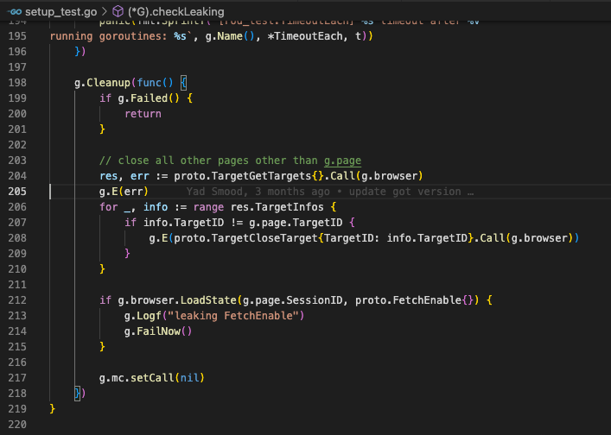Click the breadcrumb chevron separator
The image size is (611, 435).
[105, 12]
